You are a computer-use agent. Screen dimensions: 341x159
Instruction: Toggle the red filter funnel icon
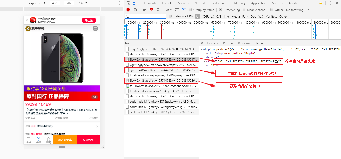pyautogui.click(x=151, y=10)
